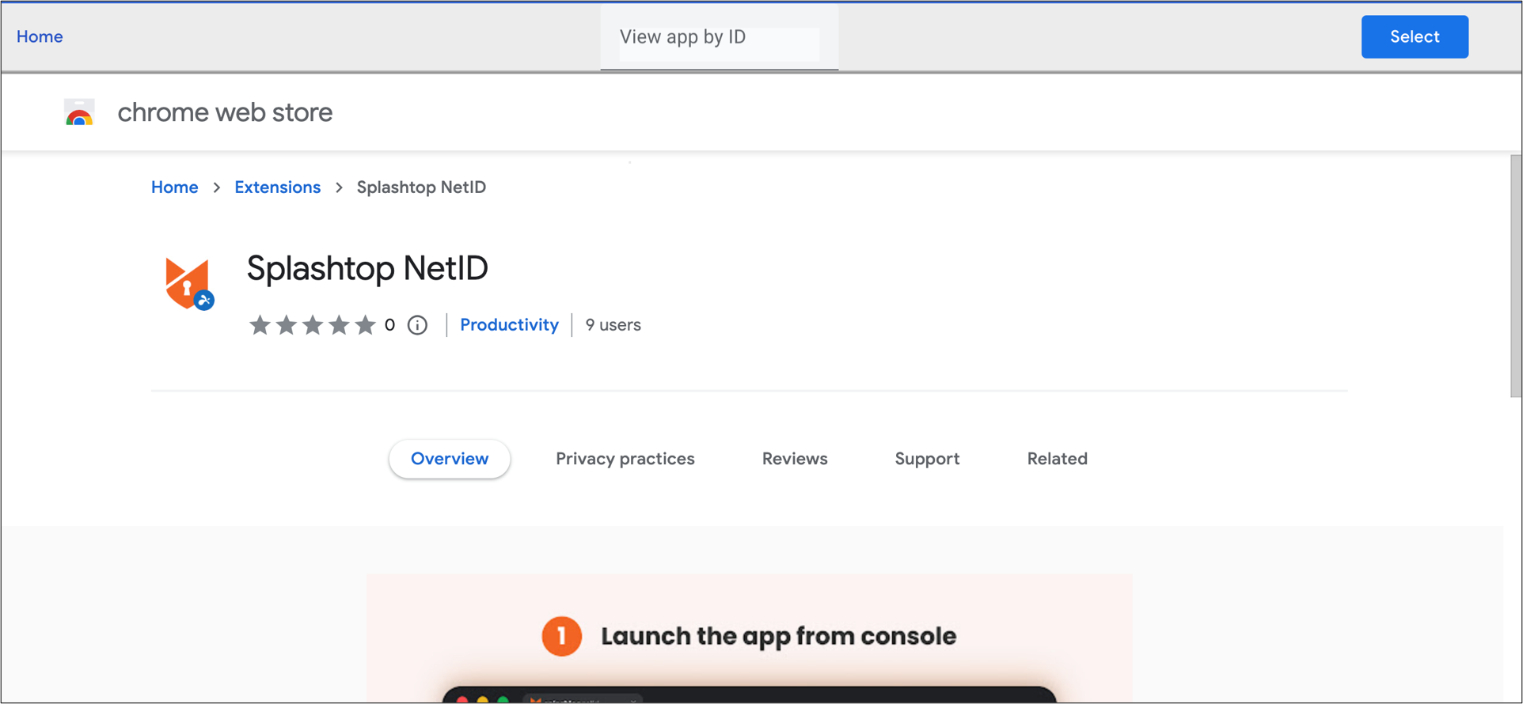The image size is (1523, 704).
Task: Switch to the Privacy practices tab
Action: click(625, 459)
